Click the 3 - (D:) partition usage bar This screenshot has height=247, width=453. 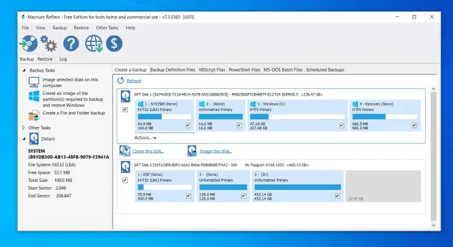(298, 187)
